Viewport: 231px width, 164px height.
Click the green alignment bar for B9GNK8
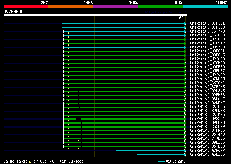click(x=124, y=111)
